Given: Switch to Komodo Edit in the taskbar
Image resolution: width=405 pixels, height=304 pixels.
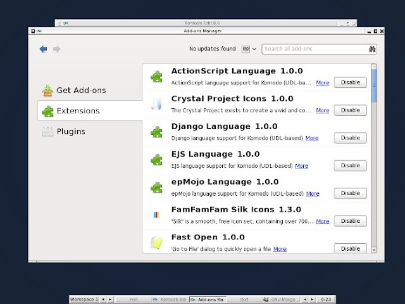Looking at the screenshot, I should click(170, 300).
